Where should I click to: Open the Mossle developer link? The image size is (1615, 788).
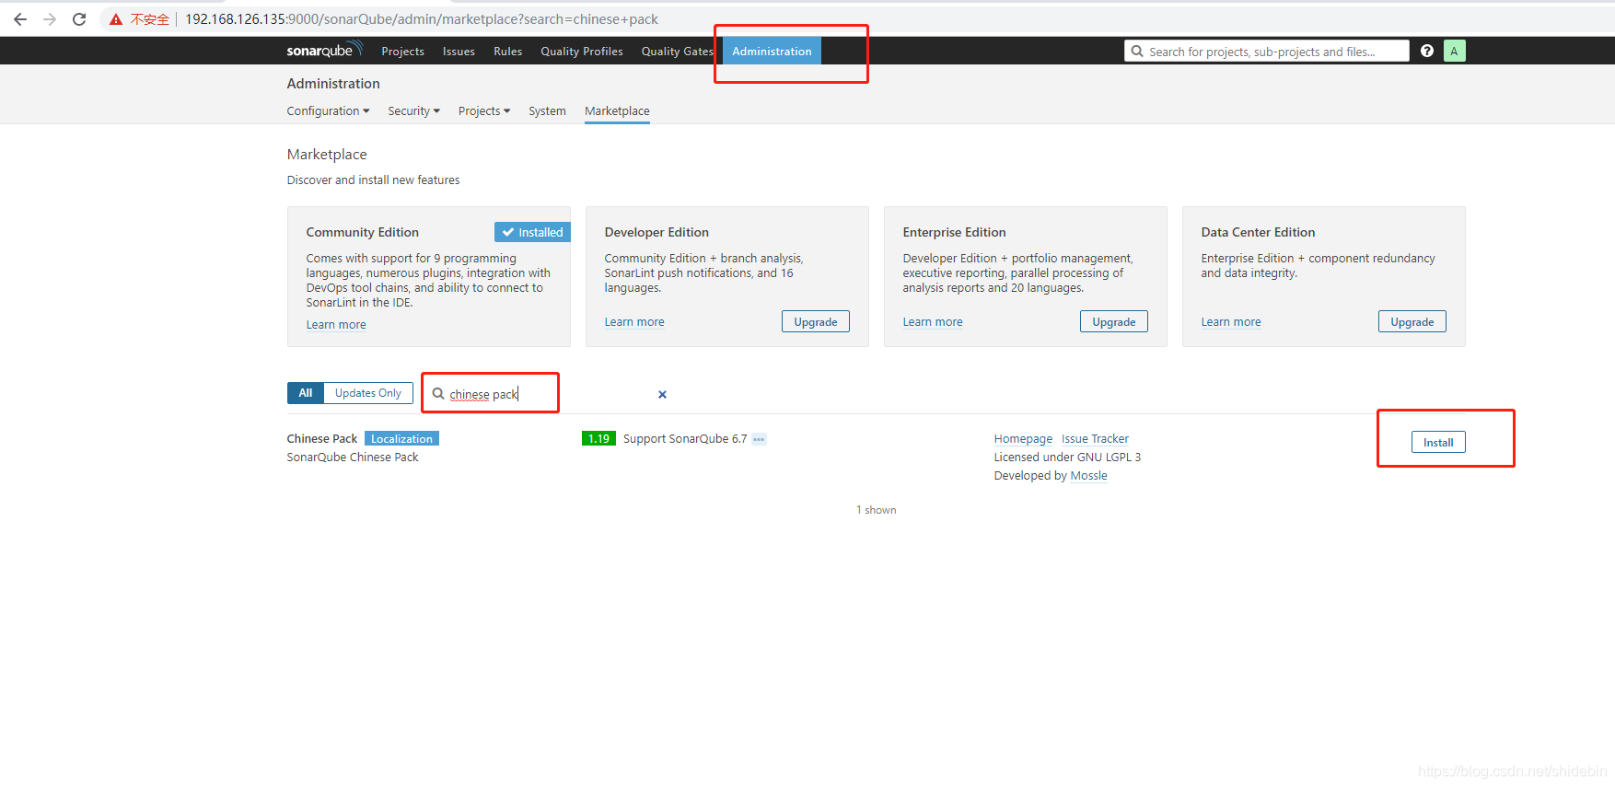tap(1088, 476)
